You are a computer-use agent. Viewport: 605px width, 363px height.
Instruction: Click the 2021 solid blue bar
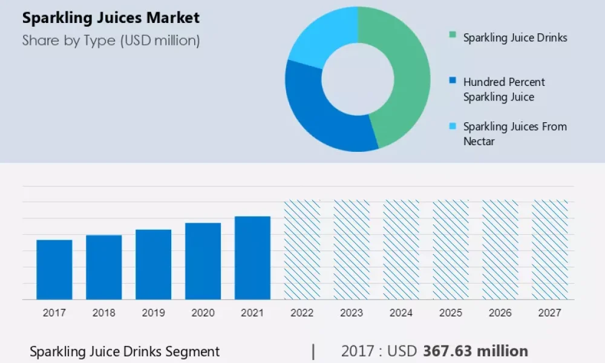[252, 258]
